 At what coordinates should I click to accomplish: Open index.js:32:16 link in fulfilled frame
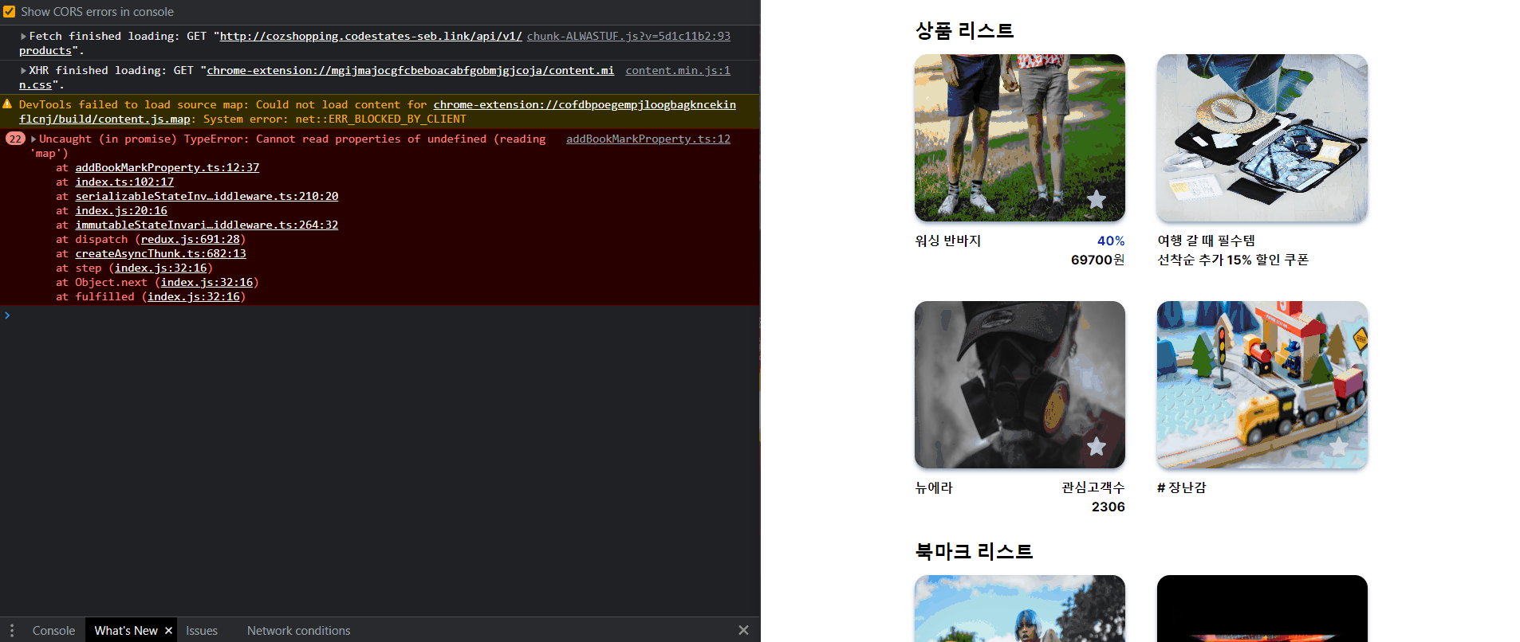(x=194, y=297)
